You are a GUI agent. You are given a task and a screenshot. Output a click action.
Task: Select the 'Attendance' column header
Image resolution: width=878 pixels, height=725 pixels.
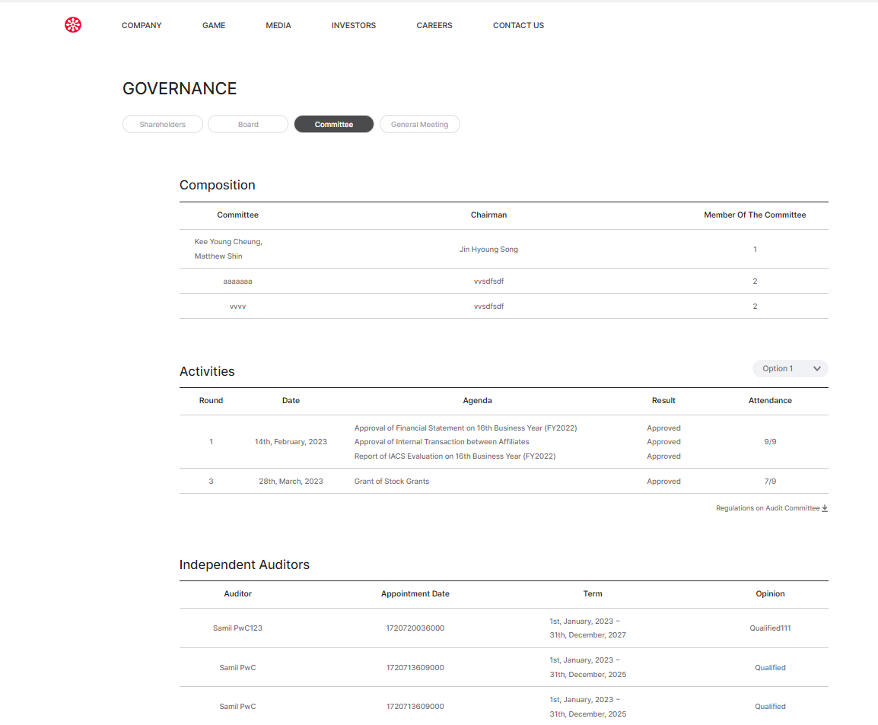770,400
